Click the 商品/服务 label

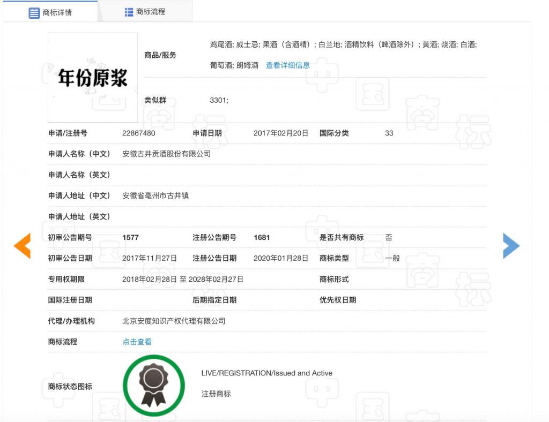tap(160, 55)
